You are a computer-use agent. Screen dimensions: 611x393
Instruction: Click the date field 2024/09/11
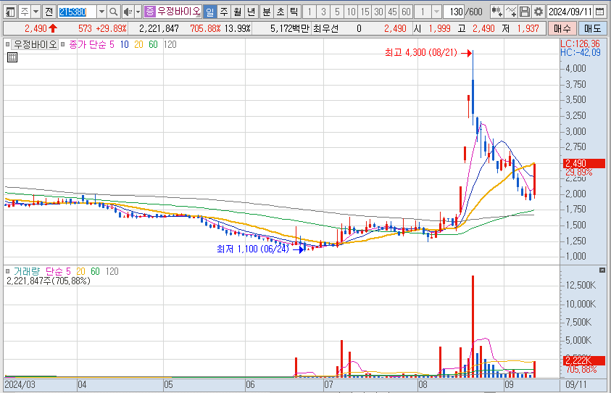[570, 12]
